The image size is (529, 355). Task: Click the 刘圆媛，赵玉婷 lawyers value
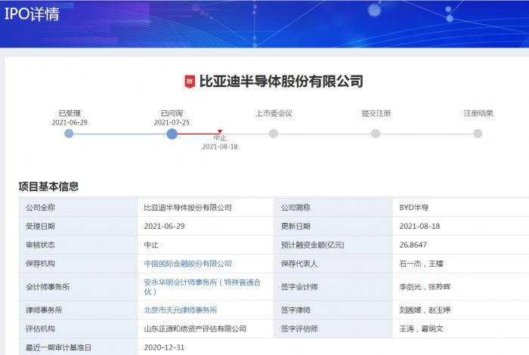(x=425, y=310)
